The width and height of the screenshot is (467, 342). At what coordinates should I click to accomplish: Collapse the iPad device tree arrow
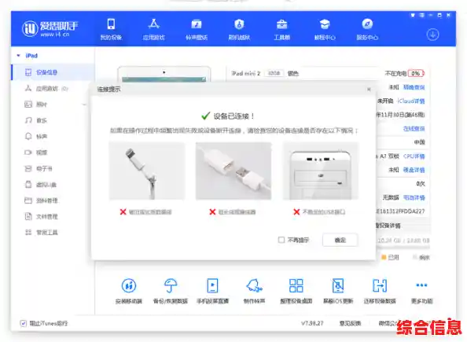point(18,56)
